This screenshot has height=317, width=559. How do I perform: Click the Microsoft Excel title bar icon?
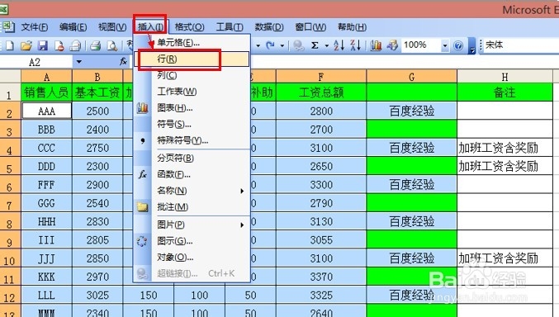(4, 9)
